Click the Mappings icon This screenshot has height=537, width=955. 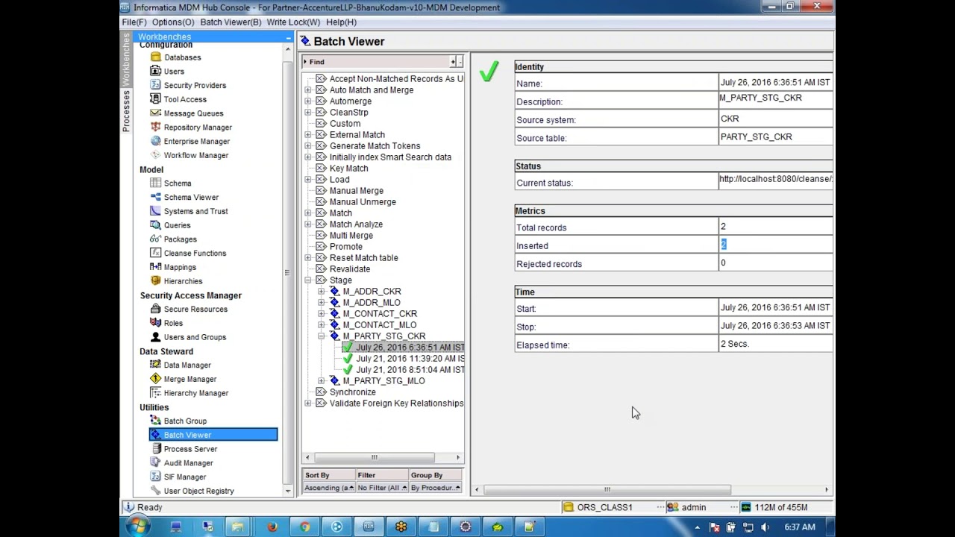pyautogui.click(x=155, y=267)
